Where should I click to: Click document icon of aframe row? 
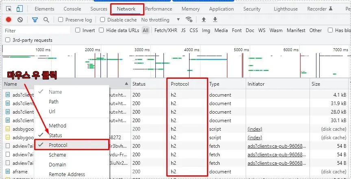[x=8, y=172]
